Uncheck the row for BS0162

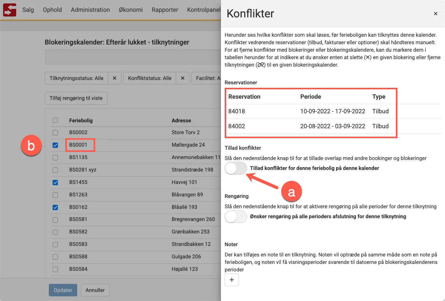(55, 207)
